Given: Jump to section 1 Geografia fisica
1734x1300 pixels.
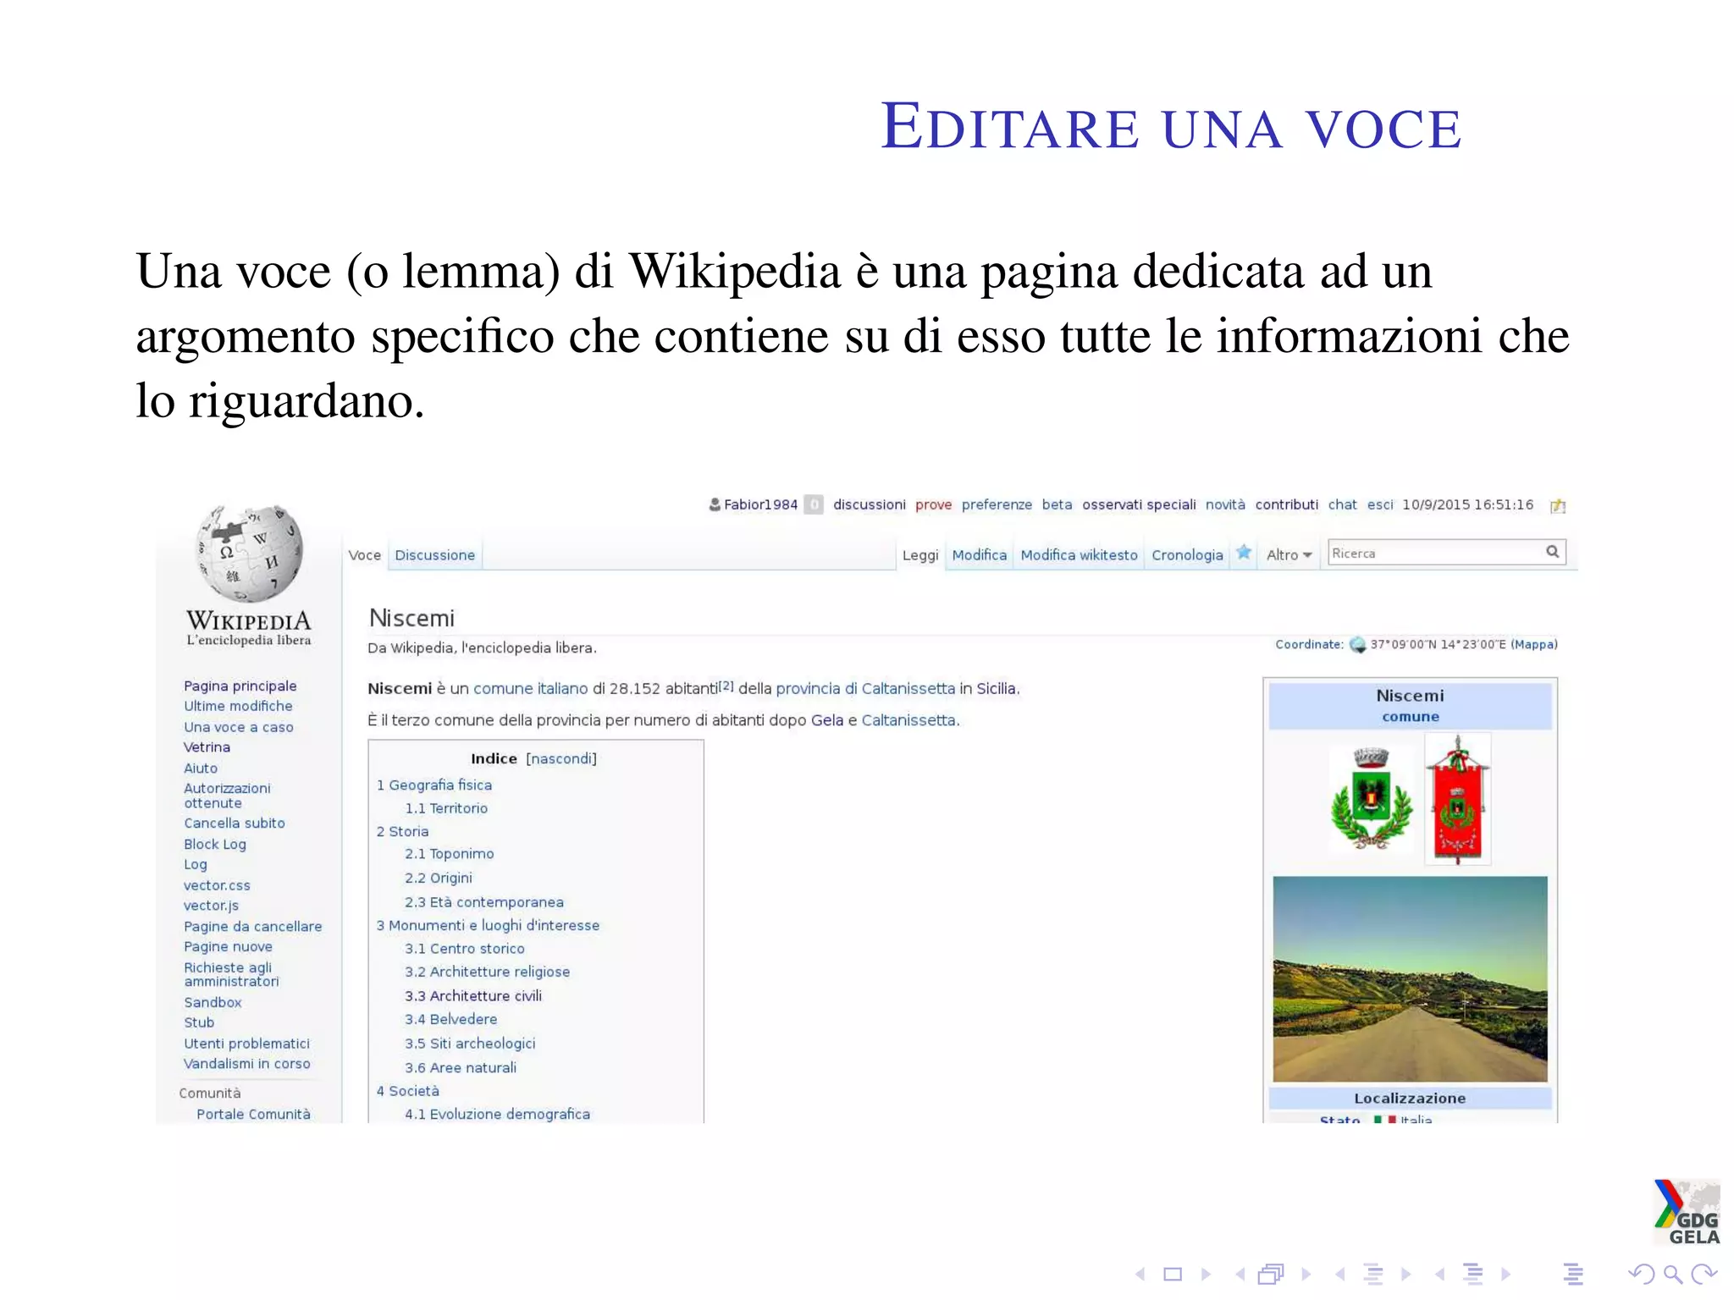Looking at the screenshot, I should (x=434, y=785).
